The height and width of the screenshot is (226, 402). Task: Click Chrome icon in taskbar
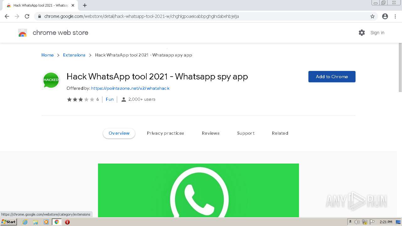[57, 222]
